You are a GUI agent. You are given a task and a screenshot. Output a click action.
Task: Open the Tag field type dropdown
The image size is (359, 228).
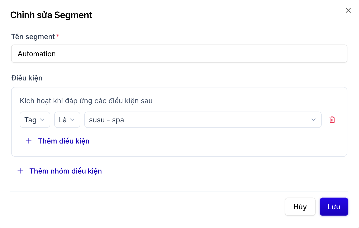point(35,120)
